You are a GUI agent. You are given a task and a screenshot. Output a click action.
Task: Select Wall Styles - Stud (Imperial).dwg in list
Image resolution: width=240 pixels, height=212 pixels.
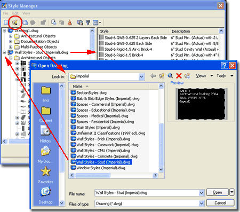click(101, 162)
